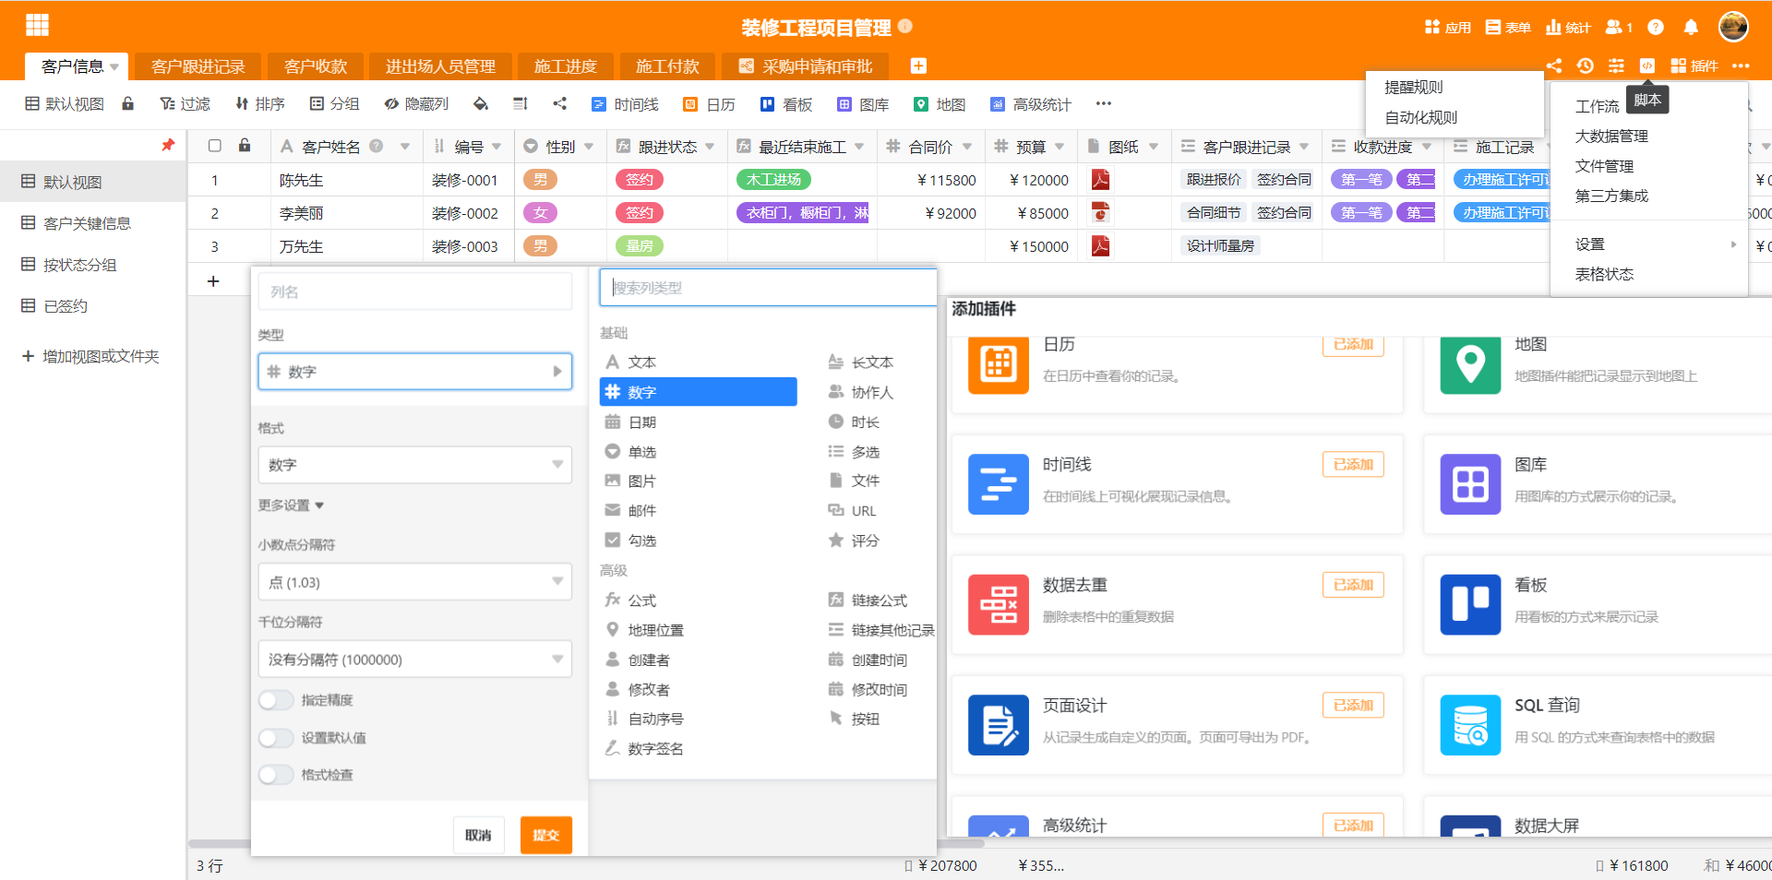
Task: Switch to the 施工进度 tab
Action: click(x=565, y=66)
